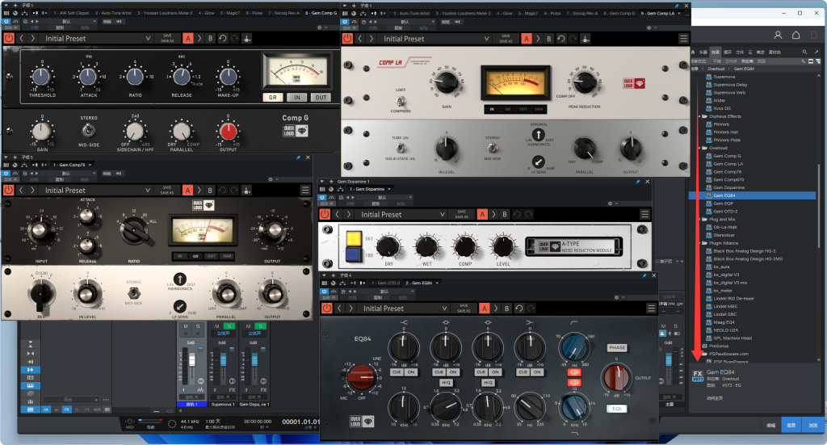Select OUT meter mode in Gem Comp G
This screenshot has width=827, height=445.
[x=321, y=98]
